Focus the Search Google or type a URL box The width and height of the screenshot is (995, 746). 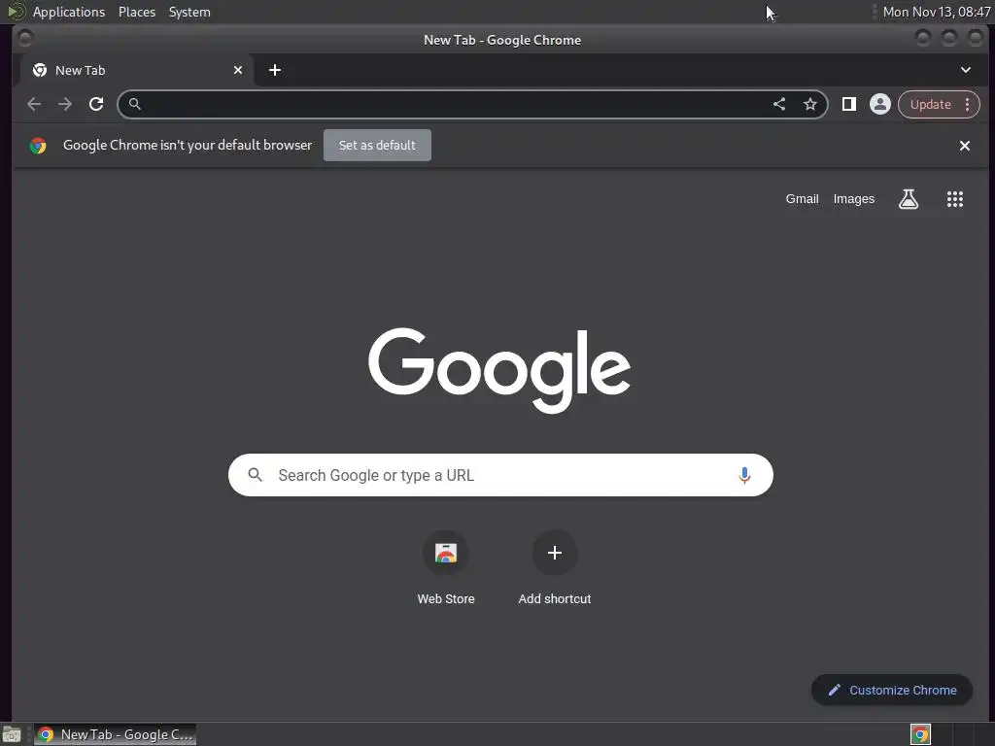500,475
